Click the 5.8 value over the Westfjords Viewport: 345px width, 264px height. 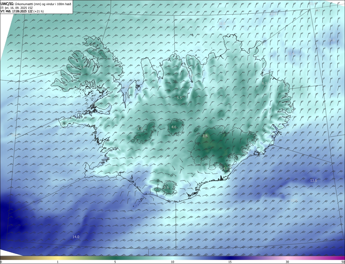(82, 67)
